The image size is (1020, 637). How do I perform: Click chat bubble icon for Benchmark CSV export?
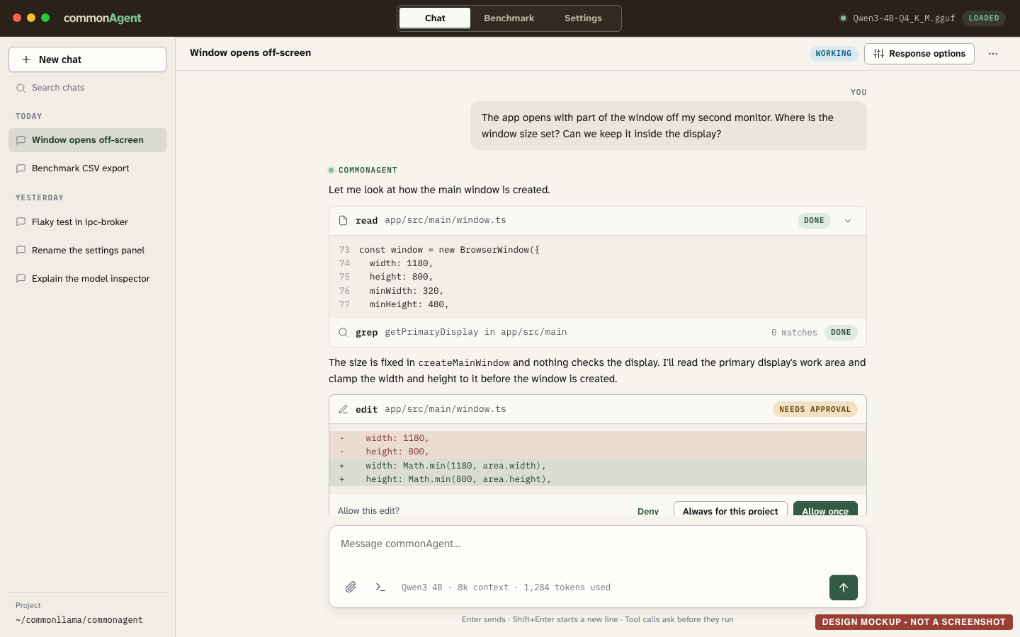pos(21,168)
